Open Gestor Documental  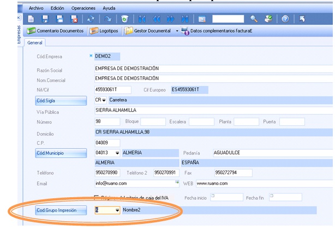148,31
